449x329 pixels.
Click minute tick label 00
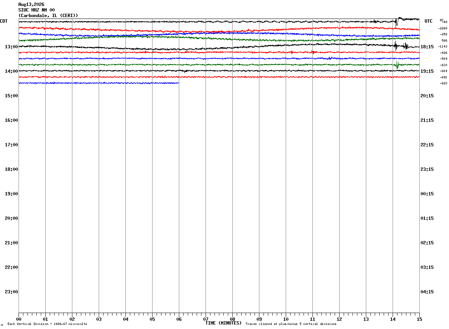(19, 319)
